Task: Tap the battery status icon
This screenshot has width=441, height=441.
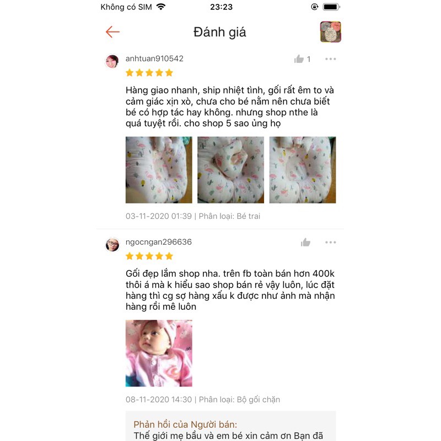Action: (x=331, y=7)
